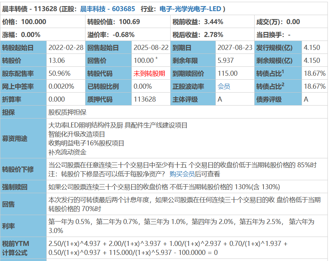
Task: Click the 0.0020% value cell
Action: [66, 86]
